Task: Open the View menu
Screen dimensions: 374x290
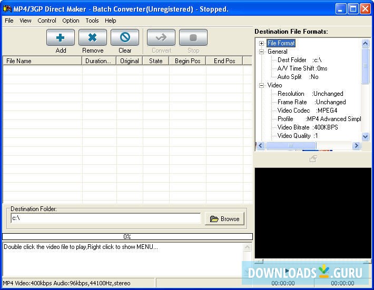Action: [x=25, y=21]
